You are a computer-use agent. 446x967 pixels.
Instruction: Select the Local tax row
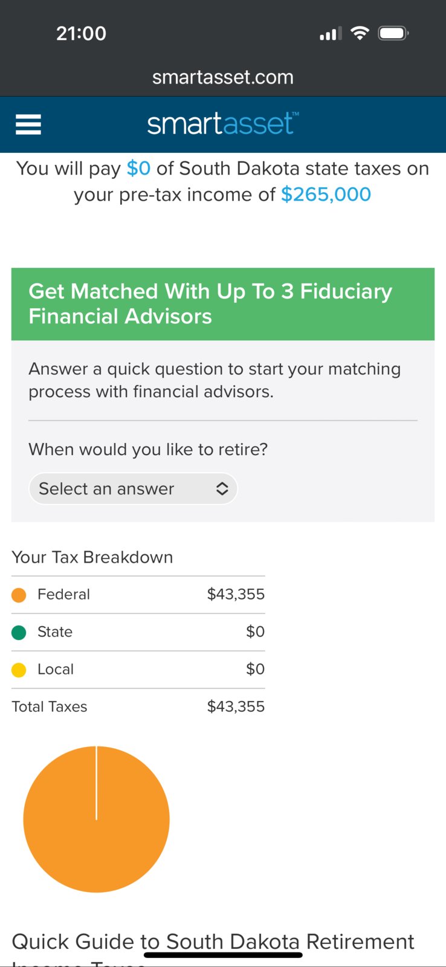point(138,670)
